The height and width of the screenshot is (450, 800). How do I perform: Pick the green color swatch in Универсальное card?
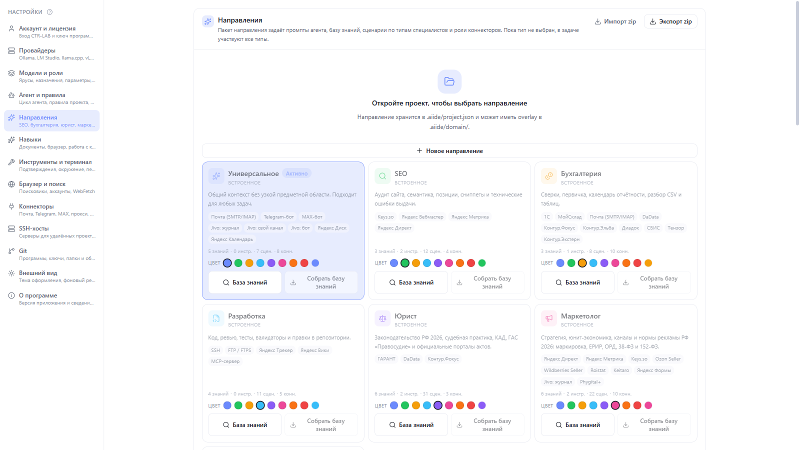238,263
